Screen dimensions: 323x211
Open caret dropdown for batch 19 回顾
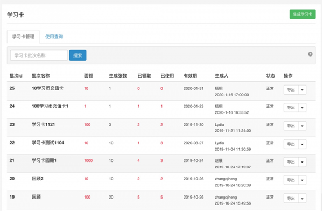click(x=302, y=199)
